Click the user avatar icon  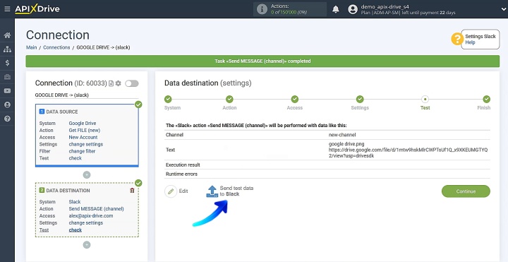coord(353,9)
